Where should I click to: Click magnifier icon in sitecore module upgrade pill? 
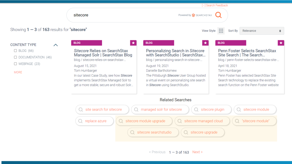click(121, 121)
